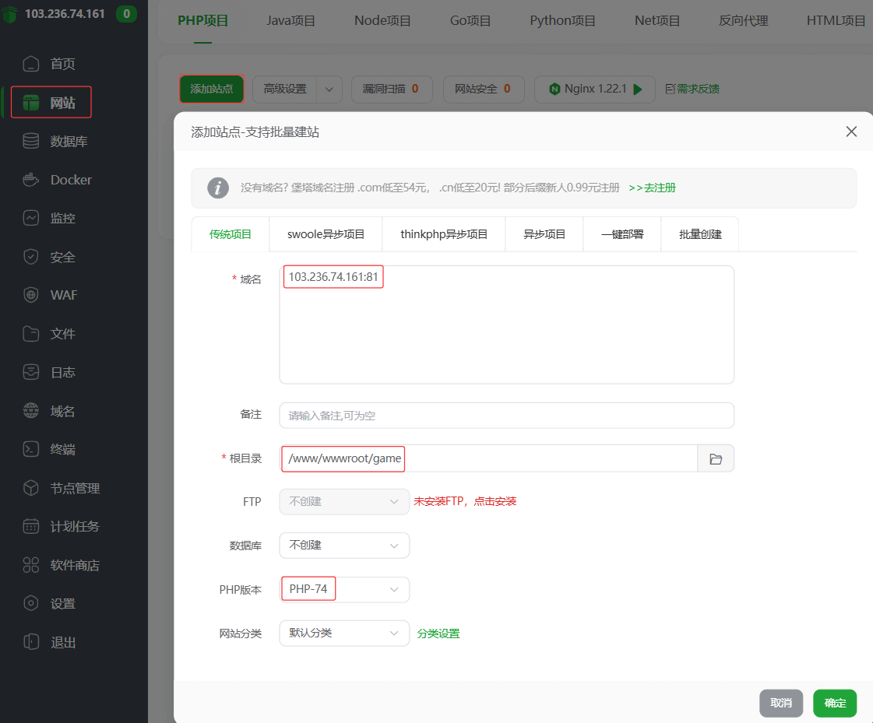Click the Scheduled Tasks (计划任务) calendar icon
873x723 pixels.
[31, 526]
